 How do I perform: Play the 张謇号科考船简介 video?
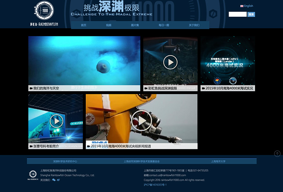point(57,121)
